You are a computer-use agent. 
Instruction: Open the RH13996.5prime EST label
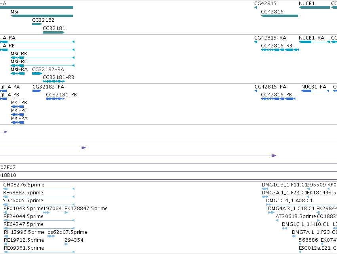24,232
